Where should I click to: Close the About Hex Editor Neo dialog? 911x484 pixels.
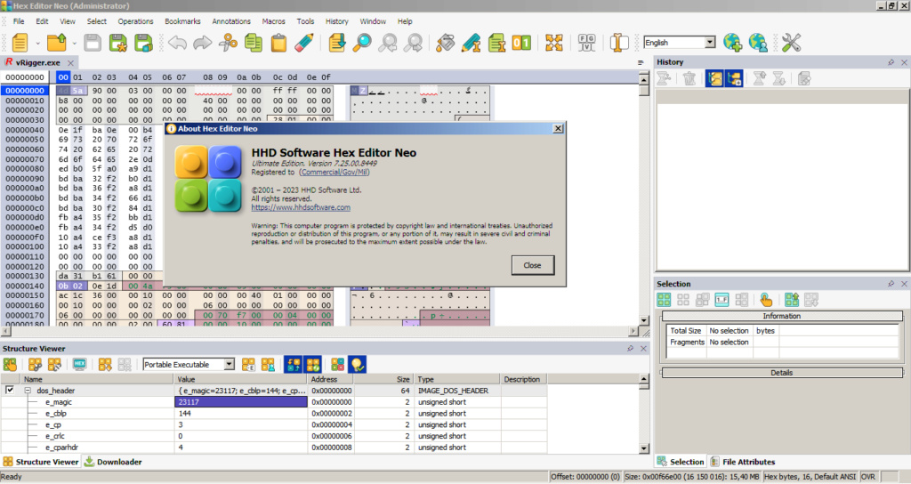click(558, 128)
